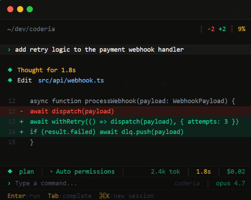Click the 9% context usage indicator
The image size is (251, 200).
(242, 29)
